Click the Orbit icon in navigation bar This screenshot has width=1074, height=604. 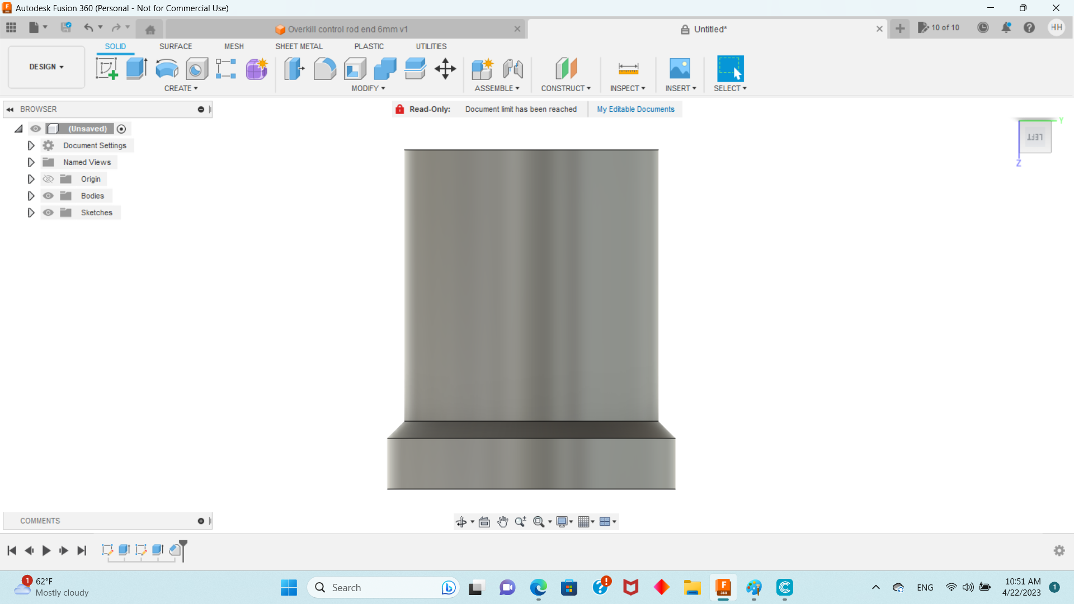click(461, 522)
